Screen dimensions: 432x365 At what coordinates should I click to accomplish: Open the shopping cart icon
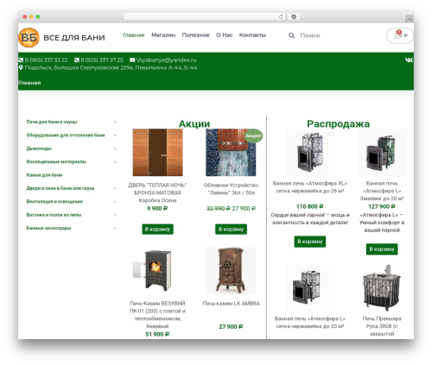click(397, 35)
